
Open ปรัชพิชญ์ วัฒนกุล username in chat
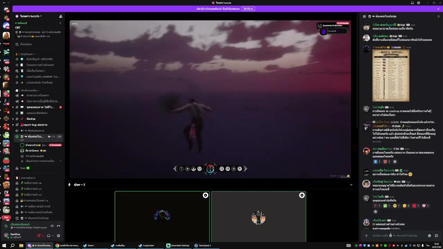pos(382,182)
